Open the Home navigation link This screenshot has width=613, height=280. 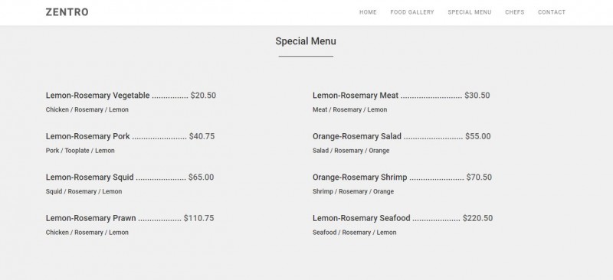(368, 12)
